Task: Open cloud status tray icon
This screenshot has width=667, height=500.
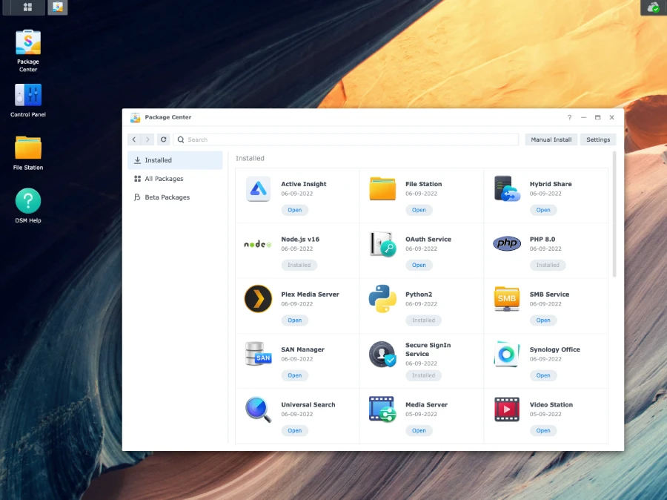Action: click(x=654, y=7)
